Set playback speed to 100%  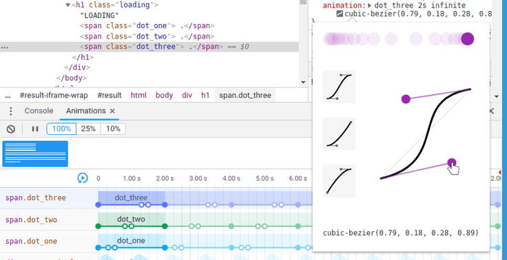click(61, 129)
